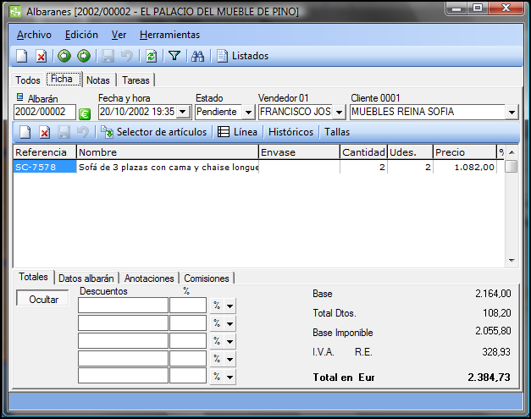The height and width of the screenshot is (419, 531).
Task: Click scroll up arrow of lines grid
Action: point(512,152)
